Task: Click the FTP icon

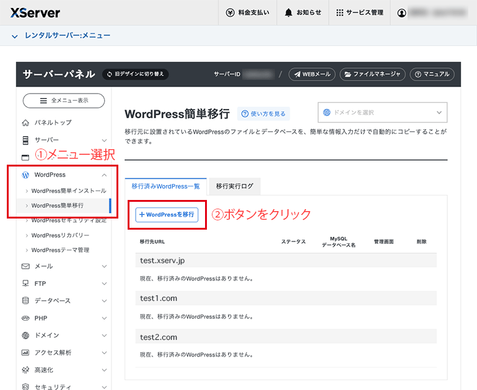Action: pos(25,284)
